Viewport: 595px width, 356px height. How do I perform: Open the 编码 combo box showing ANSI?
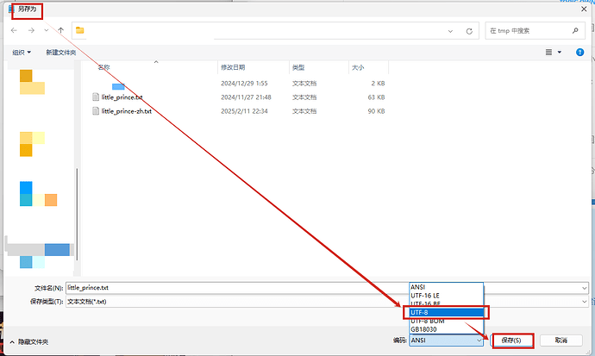[x=447, y=340]
